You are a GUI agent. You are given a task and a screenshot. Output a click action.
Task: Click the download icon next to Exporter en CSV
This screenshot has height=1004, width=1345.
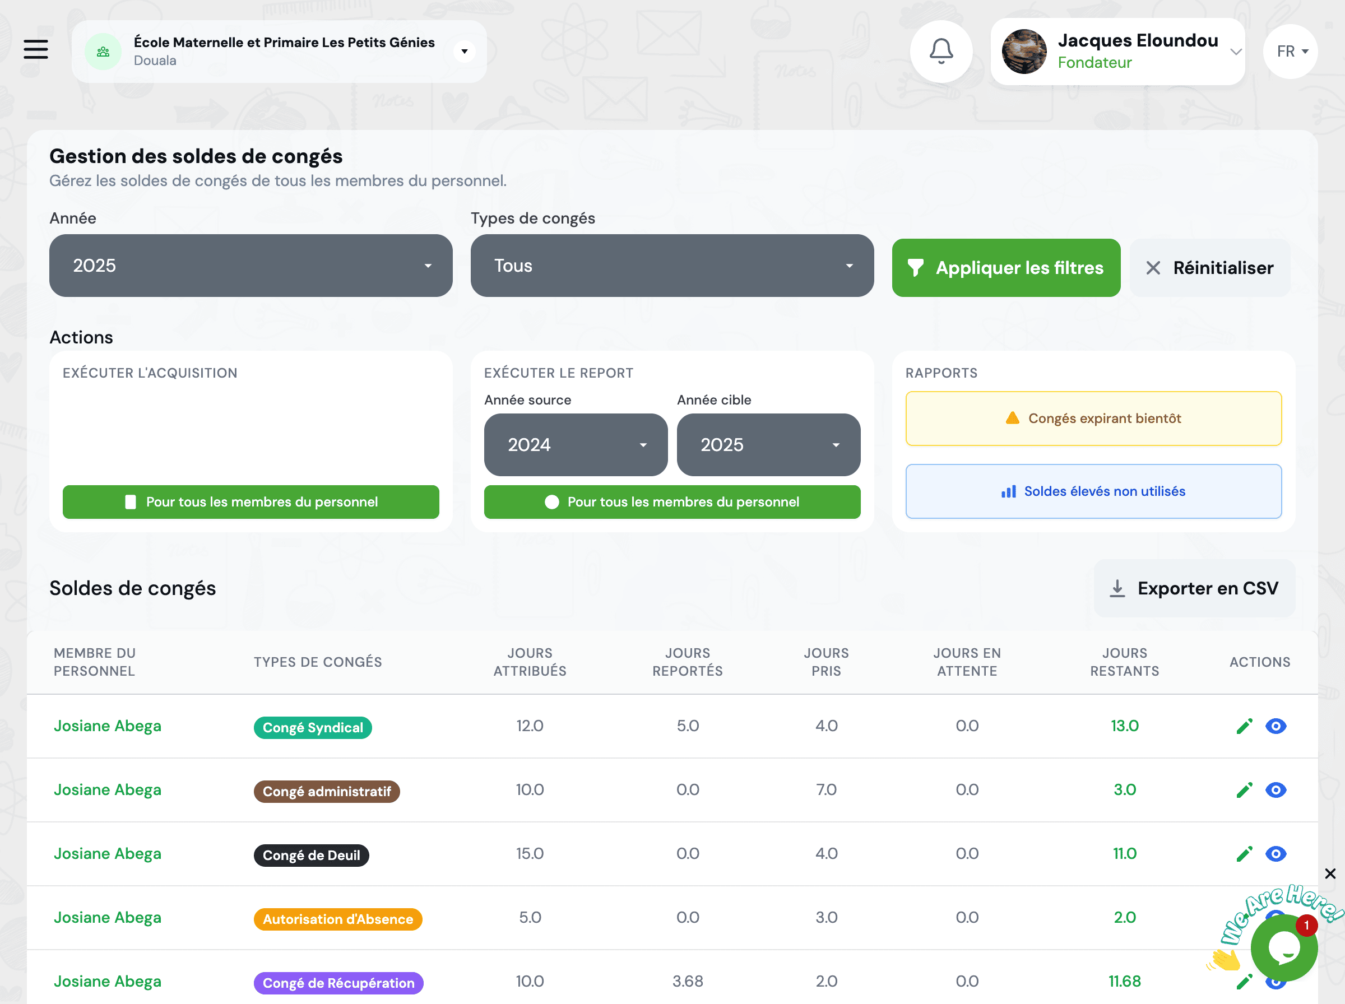pyautogui.click(x=1117, y=588)
